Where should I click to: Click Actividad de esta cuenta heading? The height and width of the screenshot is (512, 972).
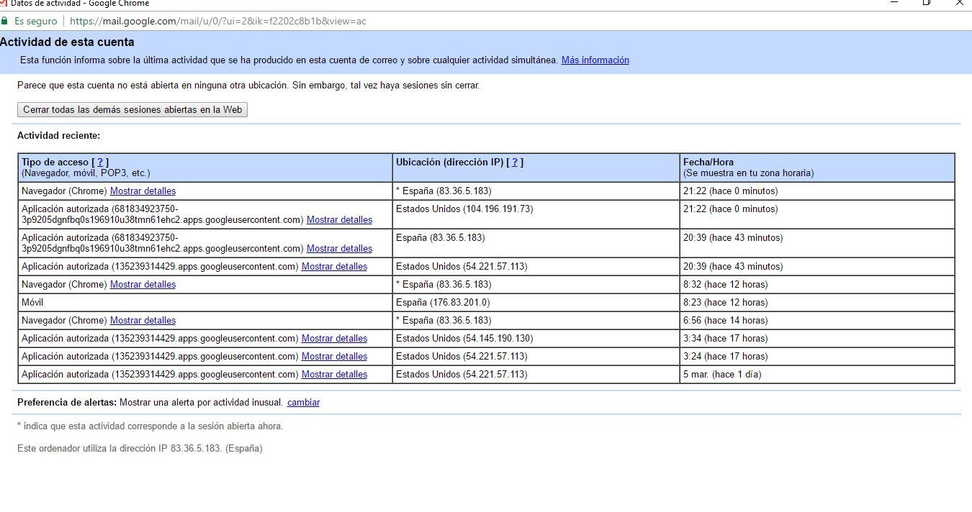click(x=67, y=42)
